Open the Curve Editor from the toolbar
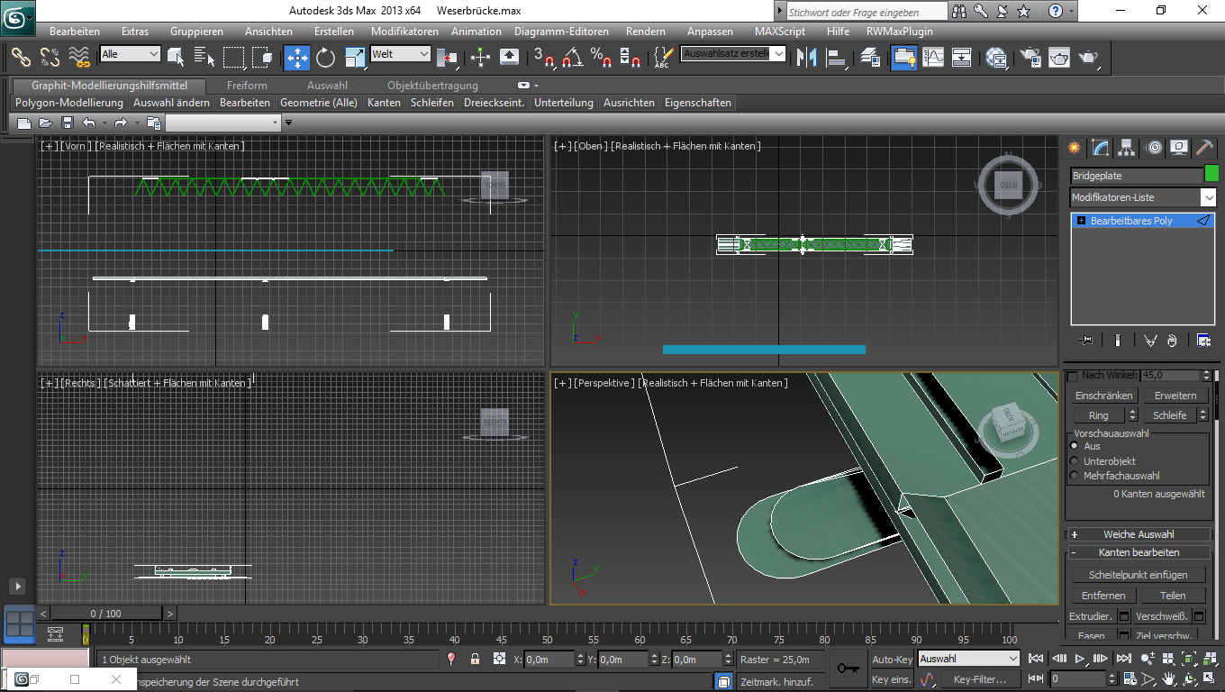This screenshot has width=1225, height=692. point(933,58)
